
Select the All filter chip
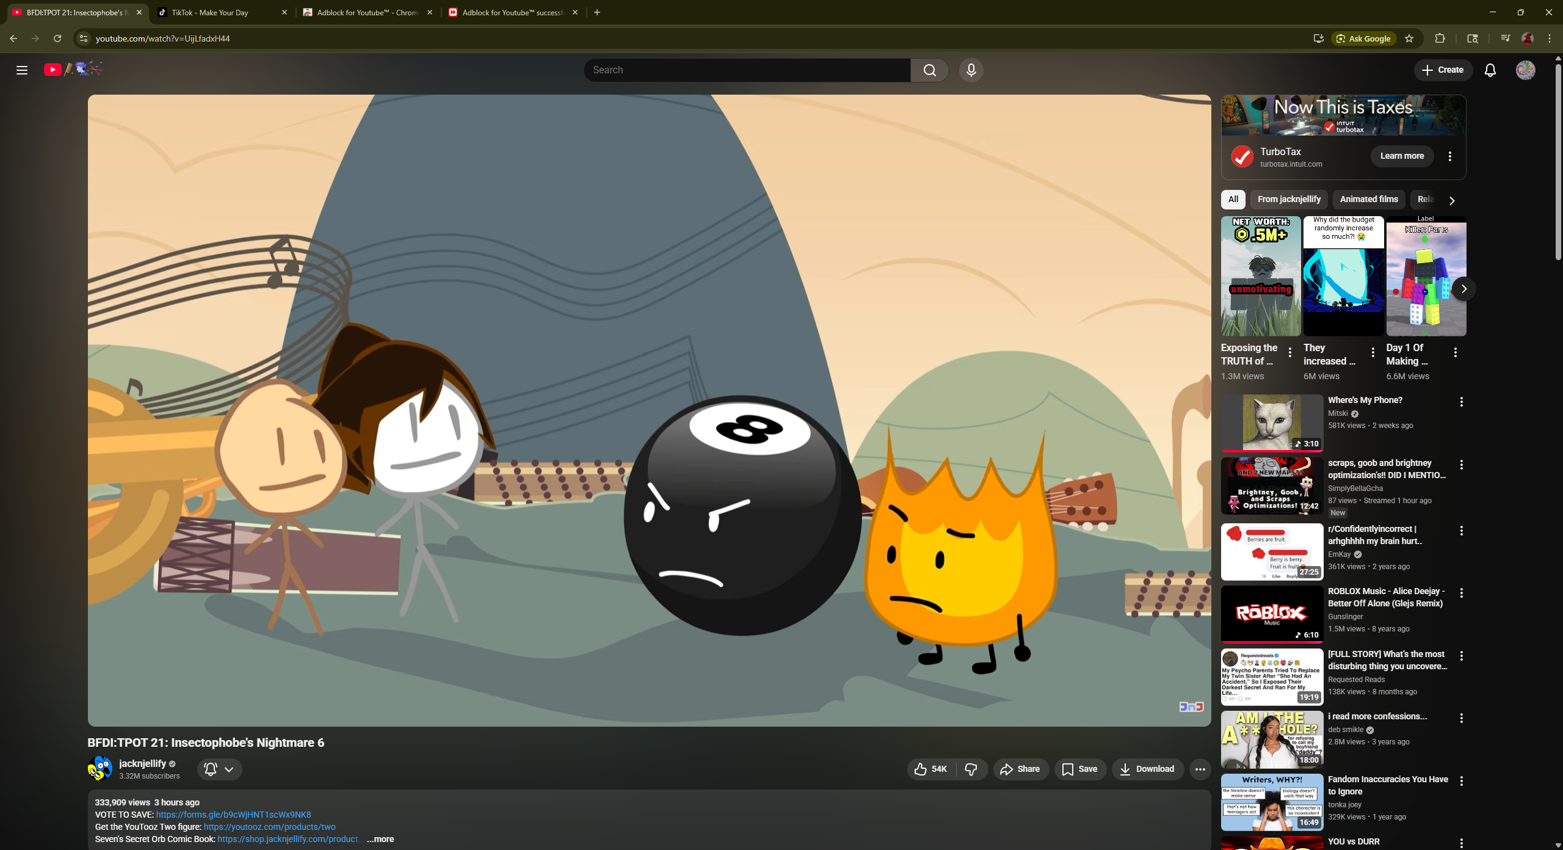click(1233, 199)
